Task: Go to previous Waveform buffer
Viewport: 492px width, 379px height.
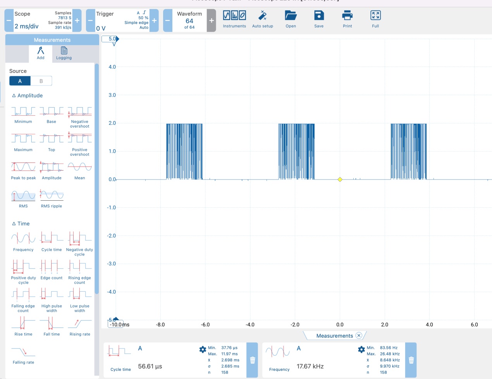Action: point(168,20)
